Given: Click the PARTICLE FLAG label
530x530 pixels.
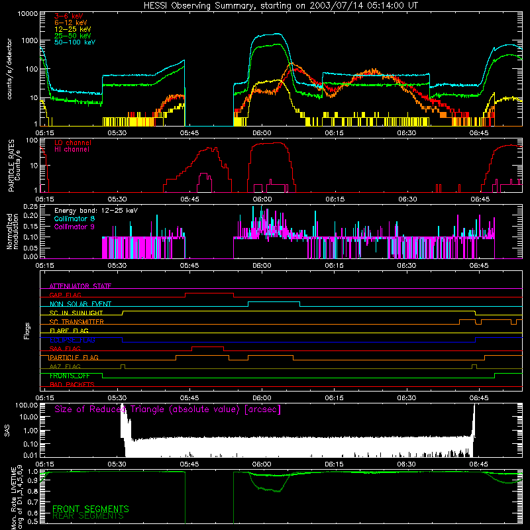Looking at the screenshot, I should 74,358.
